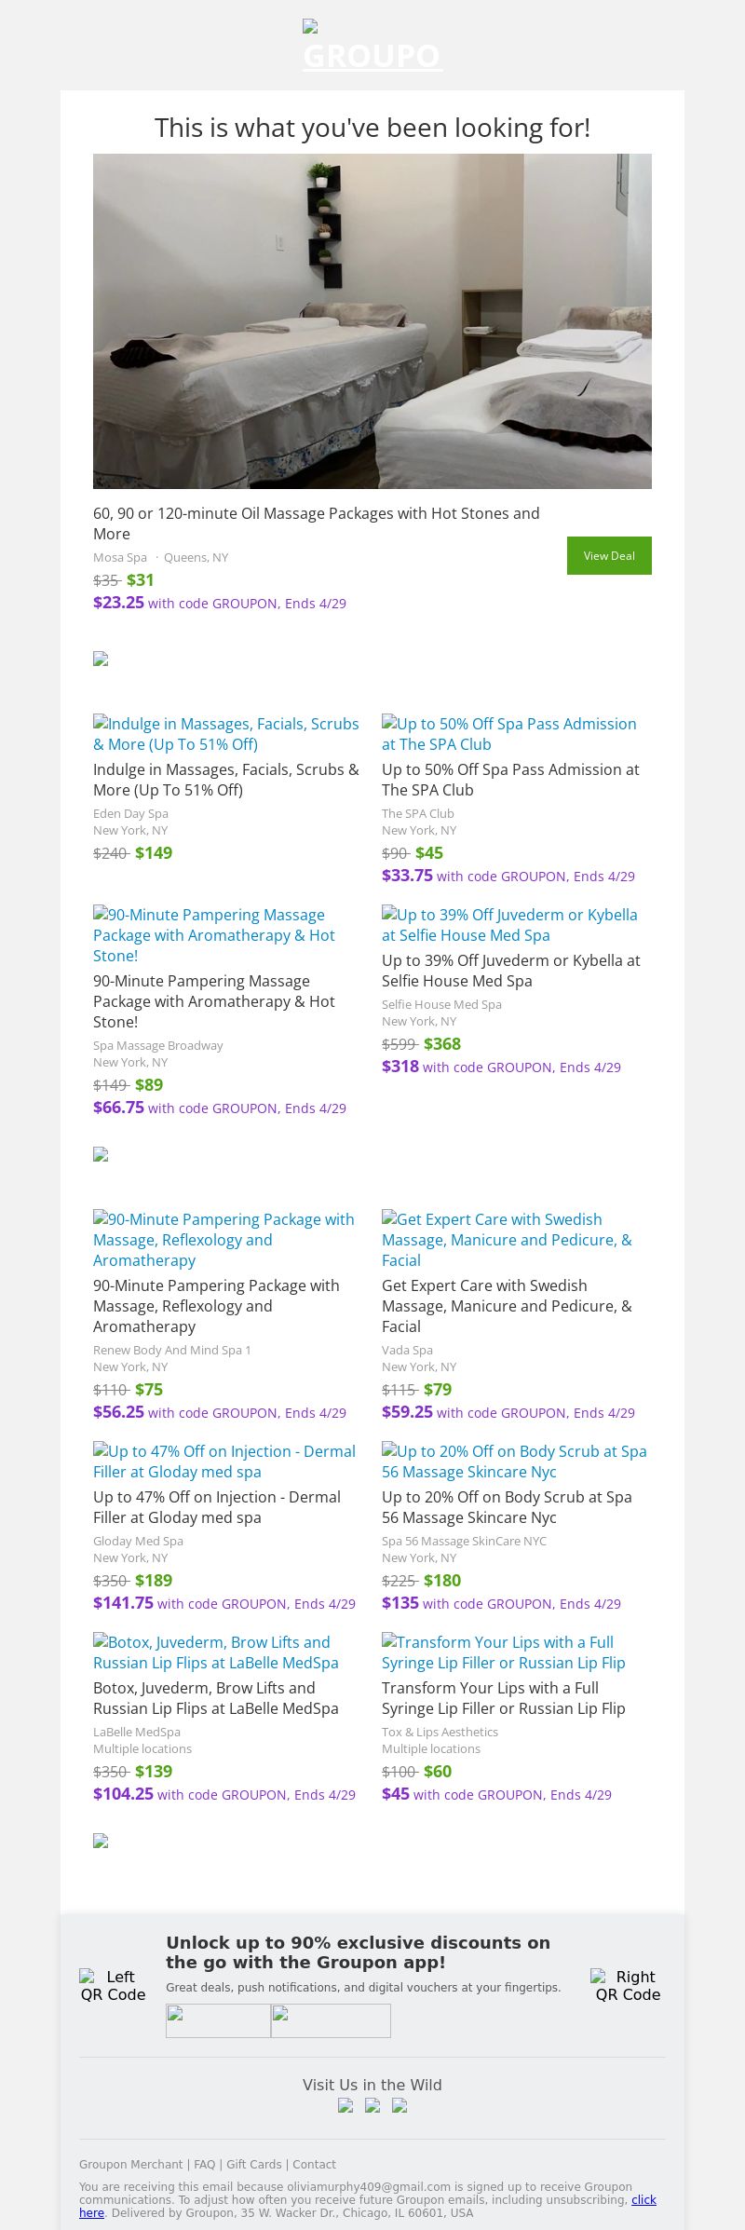Go to the Groupon Merchant footer link
Viewport: 745px width, 2230px height.
point(130,2165)
